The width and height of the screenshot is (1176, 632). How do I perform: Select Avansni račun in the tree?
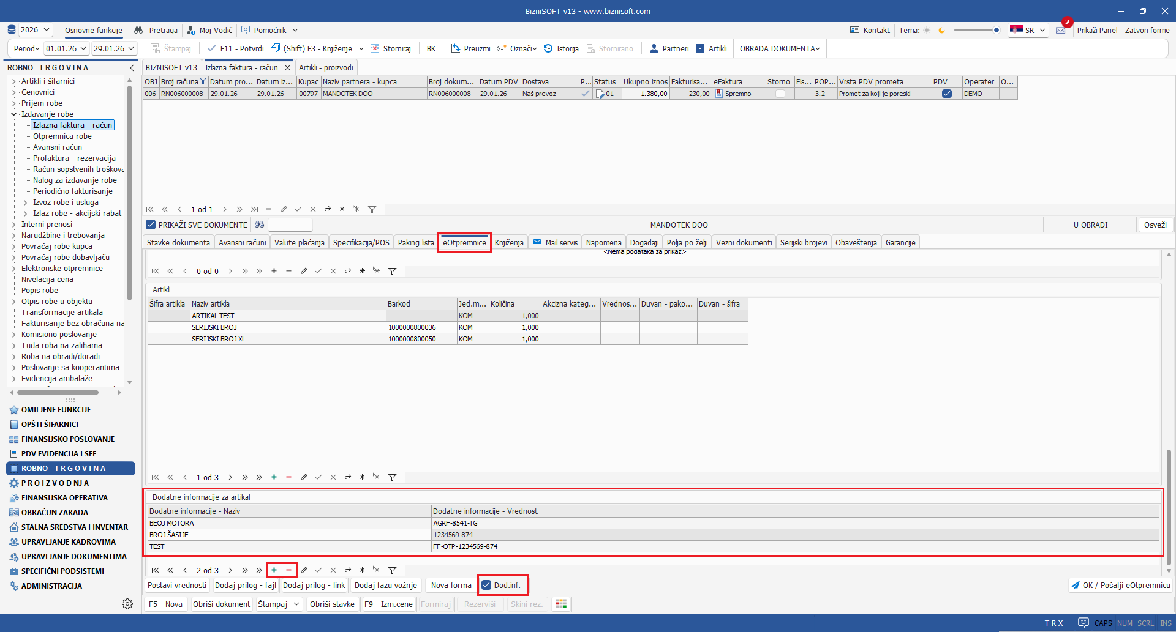[x=58, y=147]
